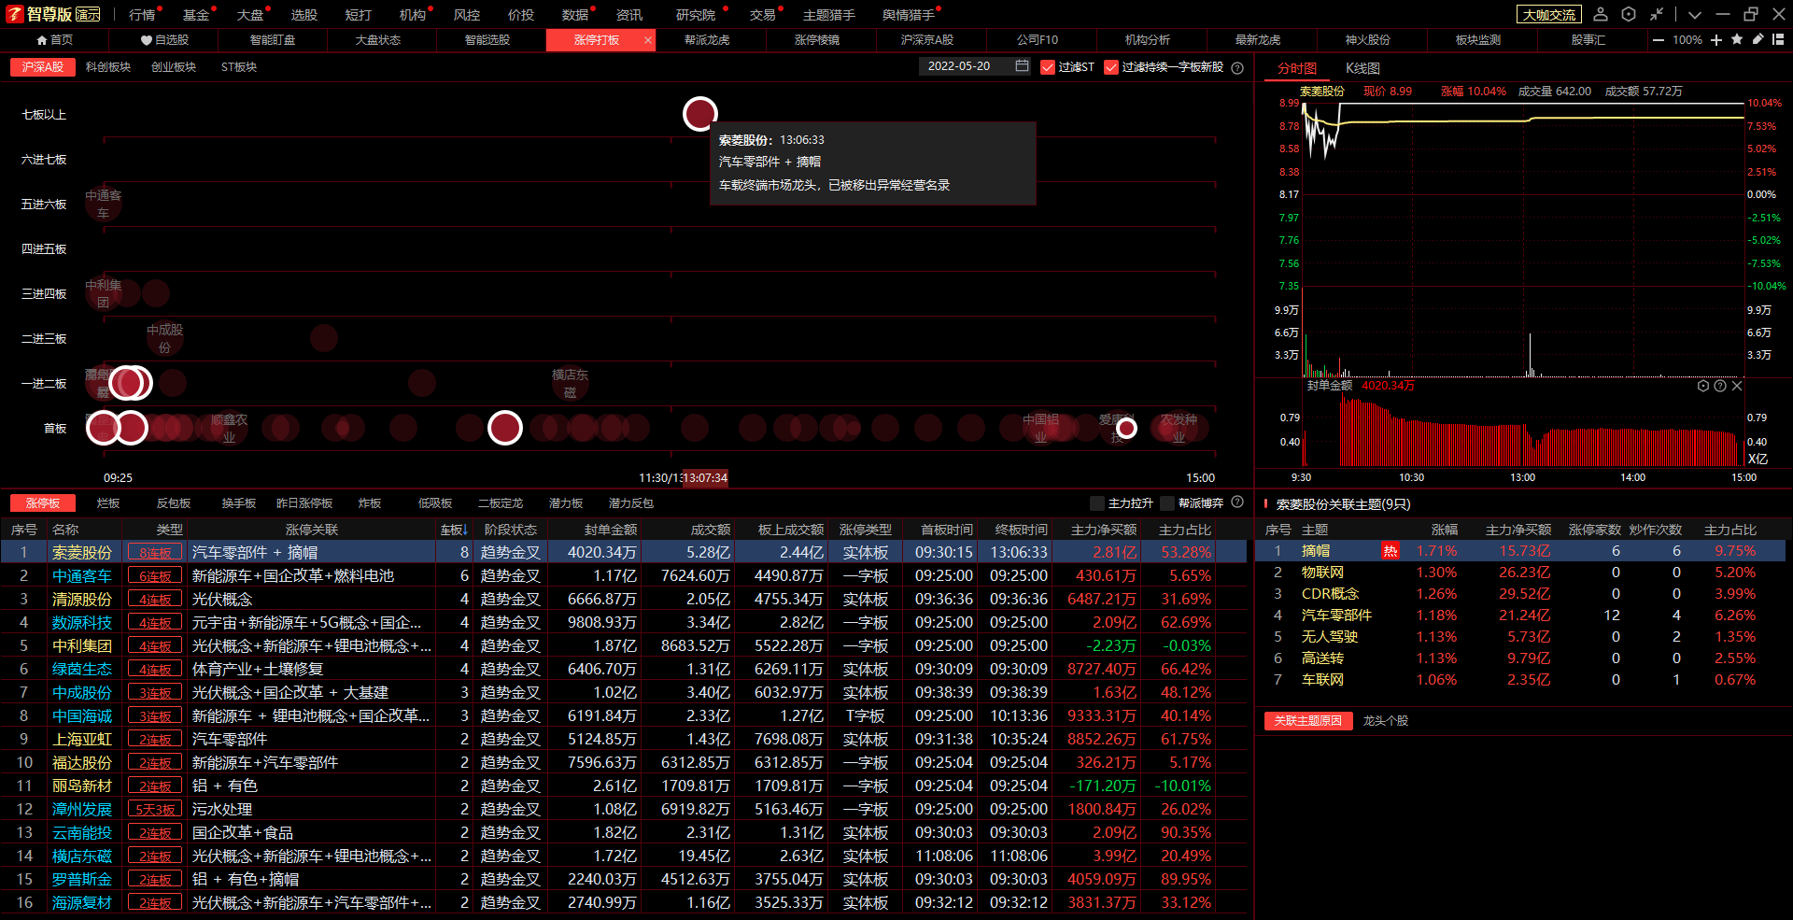Image resolution: width=1793 pixels, height=920 pixels.
Task: Open the 行情 top menu
Action: 142,15
